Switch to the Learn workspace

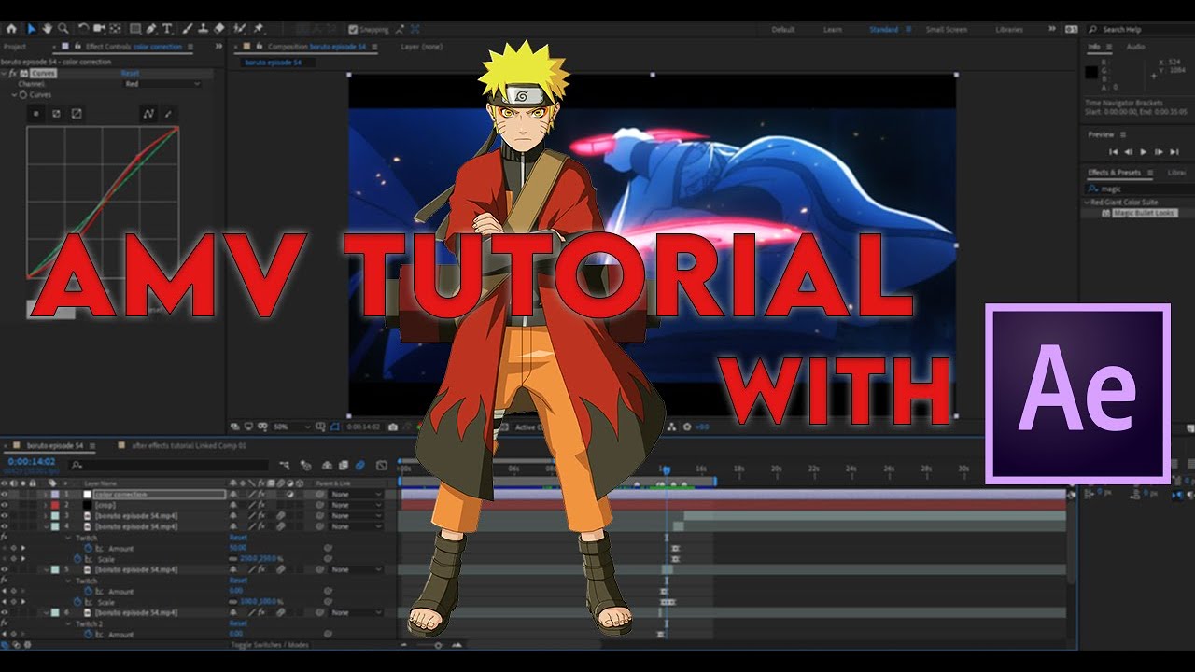[x=833, y=29]
